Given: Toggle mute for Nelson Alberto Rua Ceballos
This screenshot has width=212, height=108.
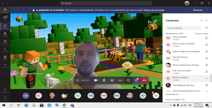Looking at the screenshot, I should (x=206, y=51).
